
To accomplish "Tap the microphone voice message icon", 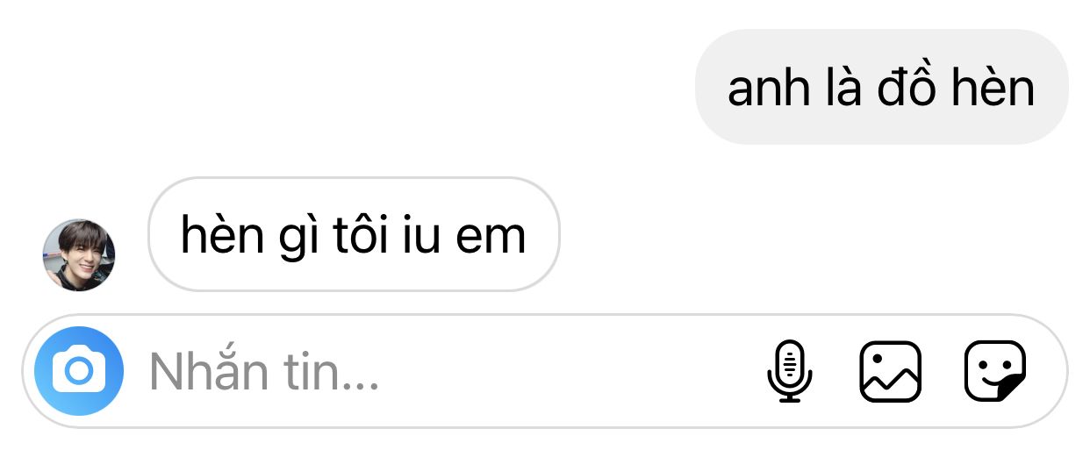I will (x=790, y=371).
